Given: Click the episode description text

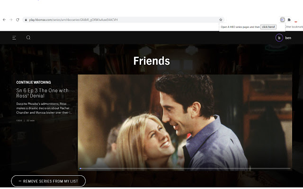Looking at the screenshot, I should coord(44,108).
